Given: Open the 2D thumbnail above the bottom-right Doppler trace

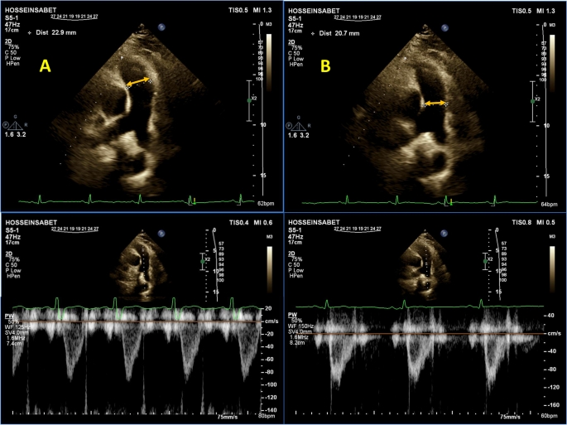Looking at the screenshot, I should pyautogui.click(x=425, y=265).
